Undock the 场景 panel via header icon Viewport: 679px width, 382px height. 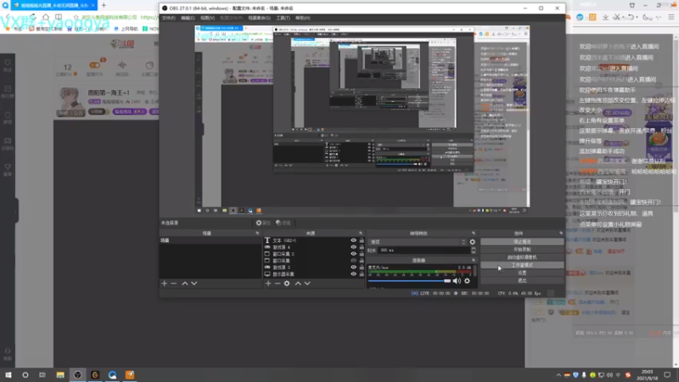pyautogui.click(x=257, y=233)
